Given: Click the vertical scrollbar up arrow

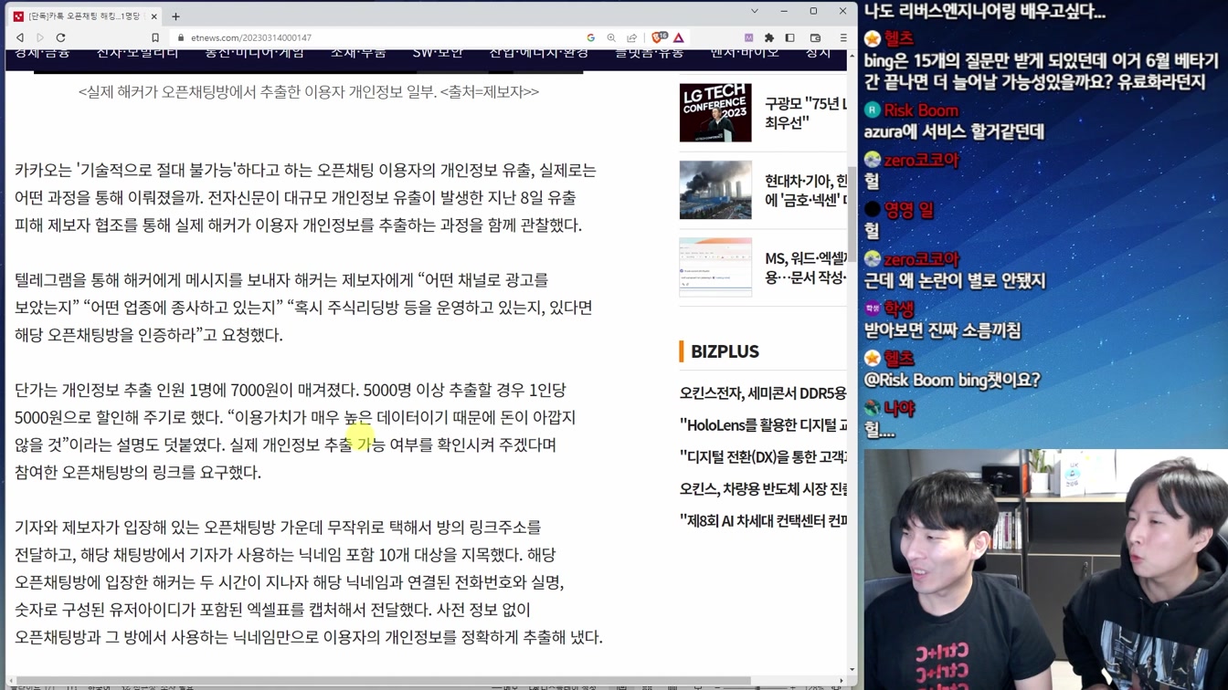Looking at the screenshot, I should tap(852, 56).
